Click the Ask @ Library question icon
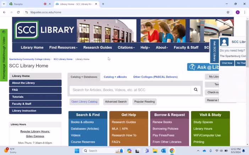Image resolution: width=249 pixels, height=155 pixels. (192, 67)
